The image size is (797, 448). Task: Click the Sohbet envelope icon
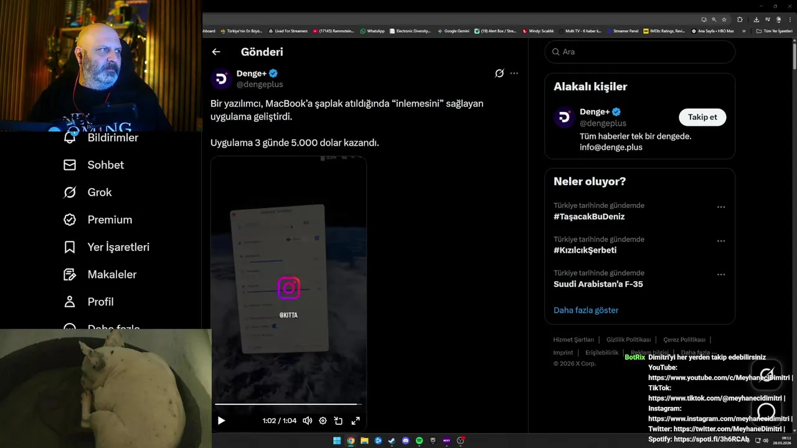(x=70, y=165)
